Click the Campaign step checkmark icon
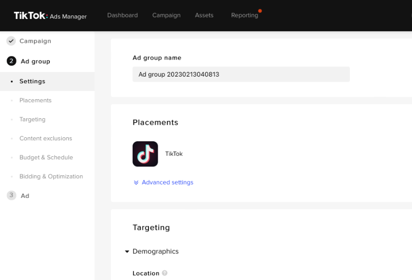Image resolution: width=412 pixels, height=280 pixels. pos(11,41)
